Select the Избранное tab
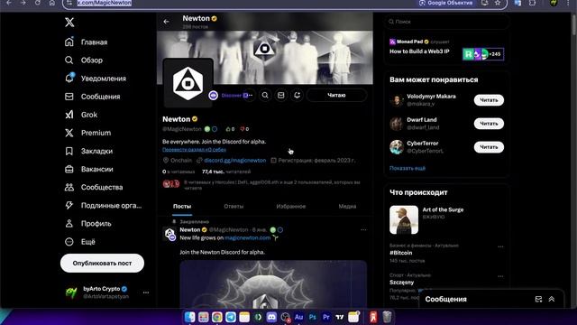The image size is (577, 325). [290, 207]
